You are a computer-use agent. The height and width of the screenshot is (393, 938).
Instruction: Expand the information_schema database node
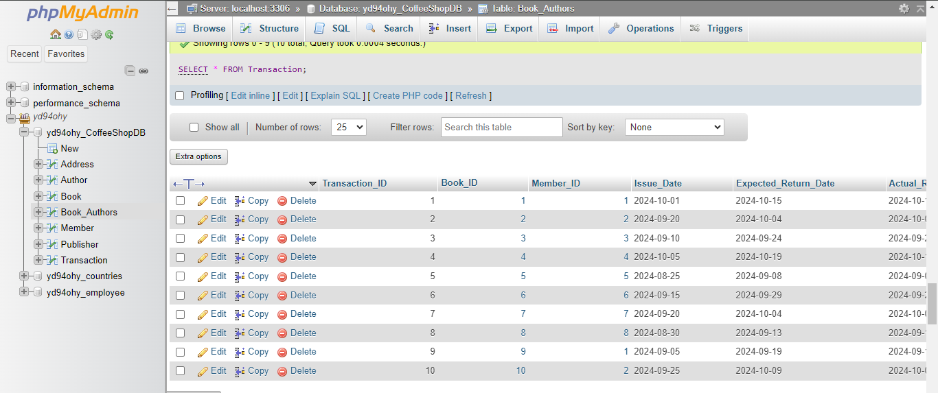(x=11, y=86)
